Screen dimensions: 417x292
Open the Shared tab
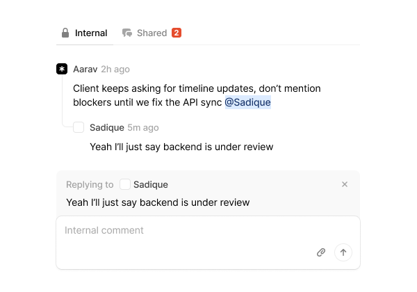point(152,33)
